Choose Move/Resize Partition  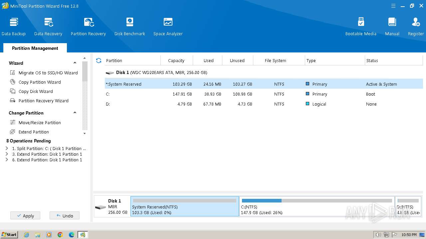click(x=35, y=122)
